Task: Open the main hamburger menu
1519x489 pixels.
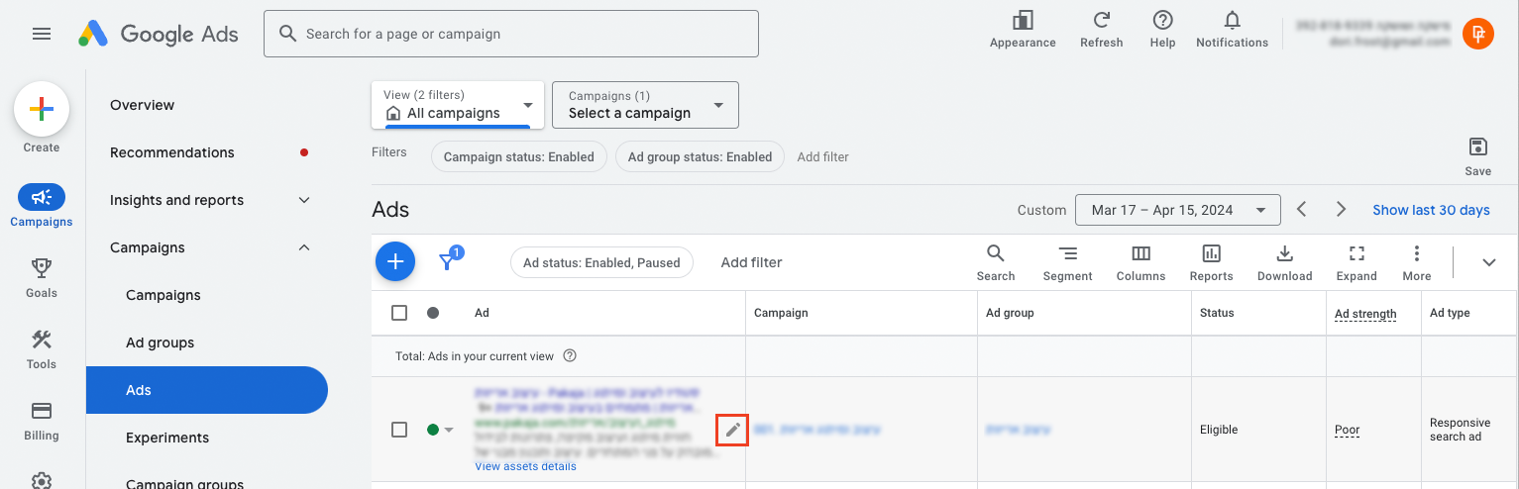Action: pyautogui.click(x=42, y=34)
